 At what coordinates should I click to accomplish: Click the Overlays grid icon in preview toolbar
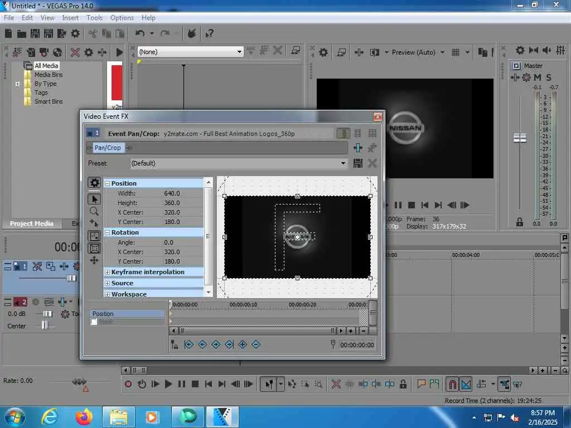click(455, 52)
